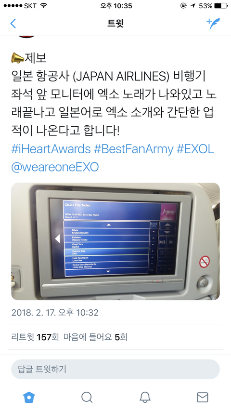Open the Home tab house icon

point(29,397)
